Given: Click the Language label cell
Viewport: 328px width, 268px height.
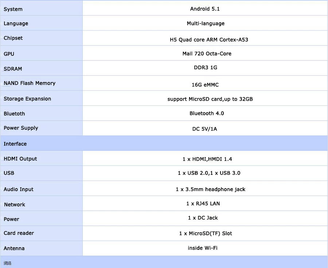Looking at the screenshot, I should (x=42, y=23).
